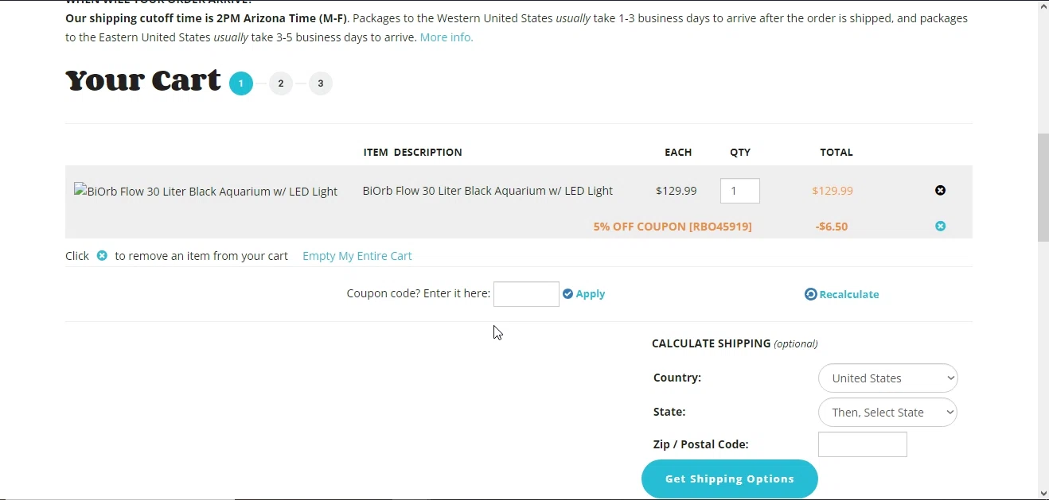Click the Apply checkmark icon
Screen dimensions: 1049x500
pyautogui.click(x=567, y=294)
